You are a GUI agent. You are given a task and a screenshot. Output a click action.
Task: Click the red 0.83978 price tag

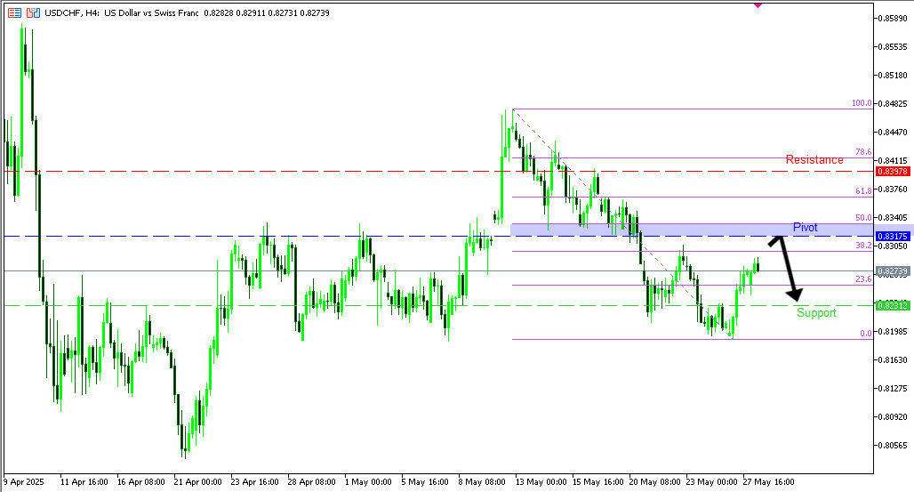891,171
